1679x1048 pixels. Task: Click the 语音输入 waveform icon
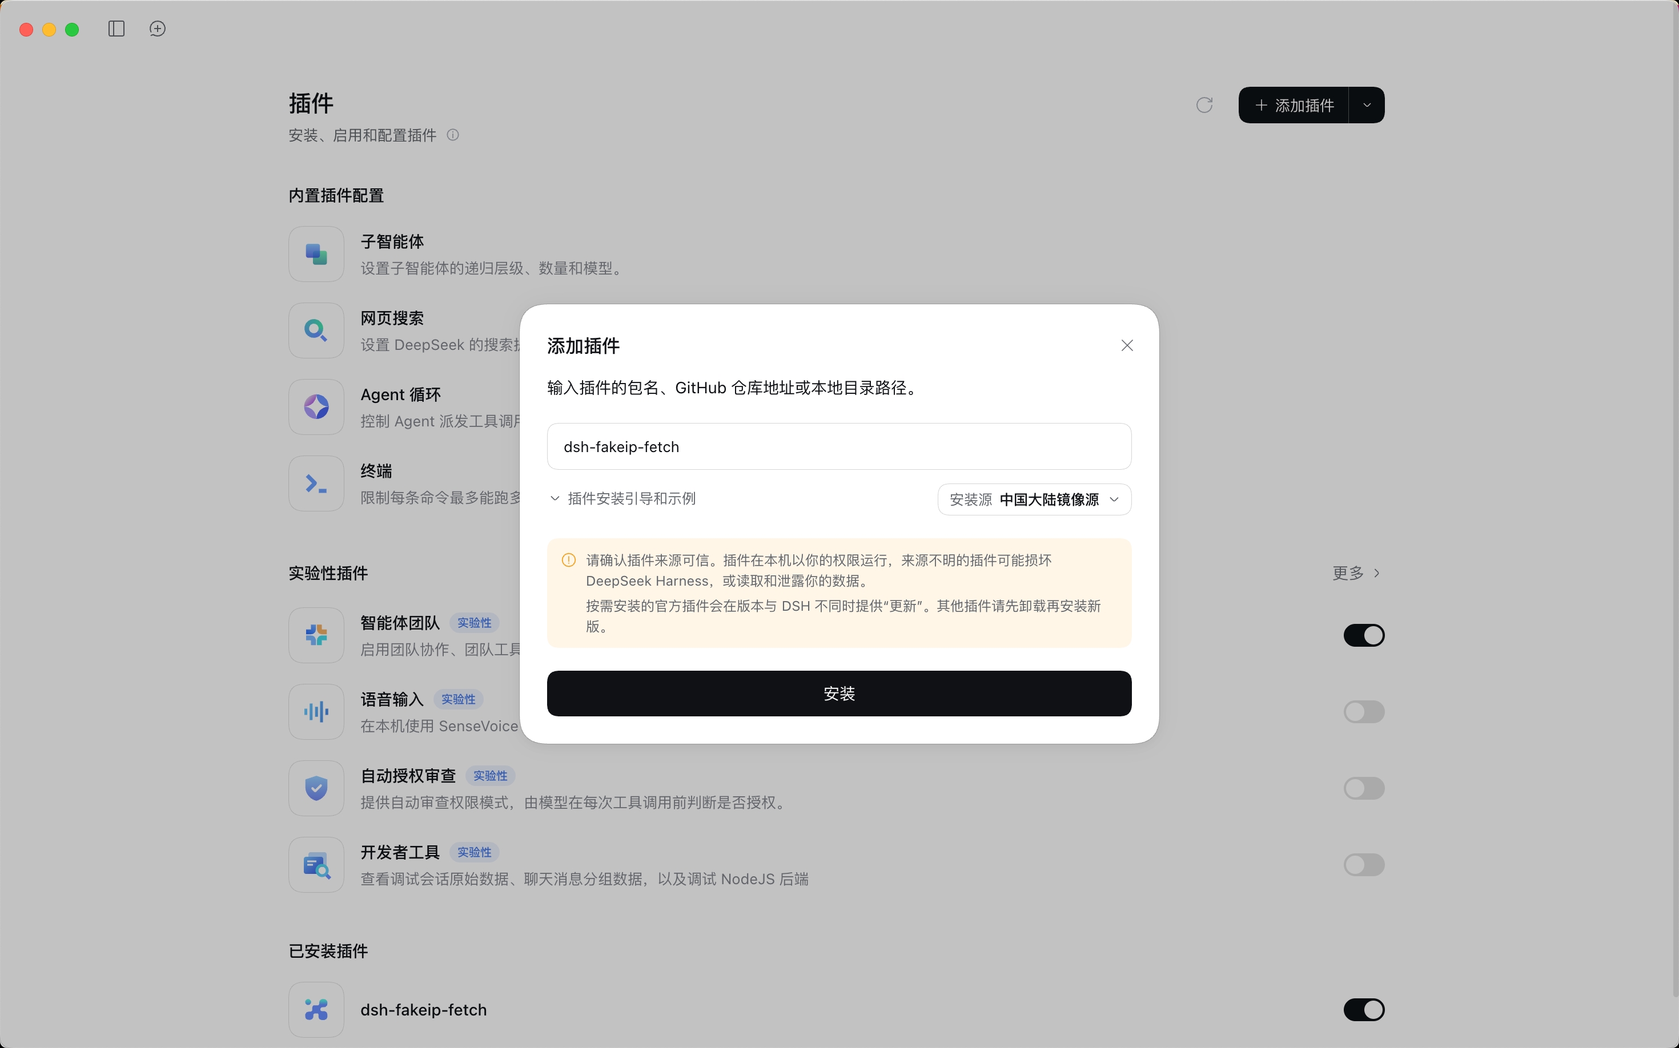[x=316, y=711]
